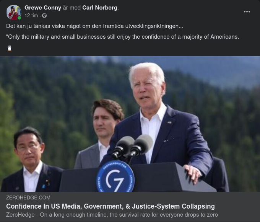Open the Confidence In US Media headline

[110, 206]
